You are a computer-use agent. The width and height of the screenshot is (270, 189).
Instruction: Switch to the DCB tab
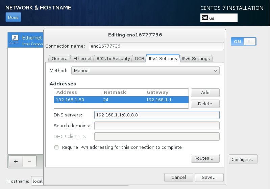tap(139, 58)
